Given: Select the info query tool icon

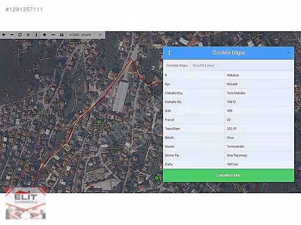Looking at the screenshot, I should (36, 35).
